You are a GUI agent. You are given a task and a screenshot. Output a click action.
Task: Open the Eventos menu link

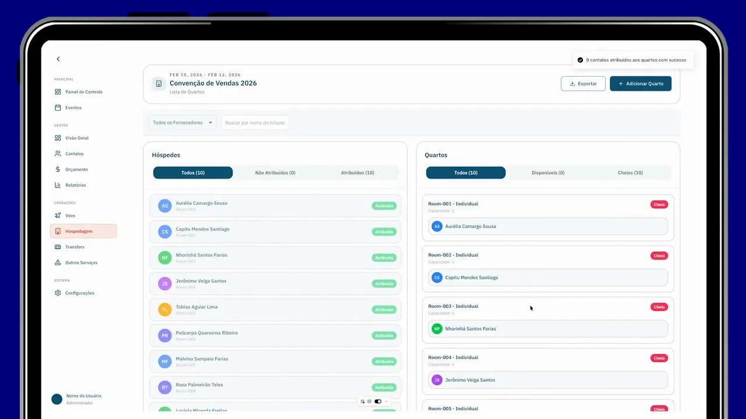[x=73, y=108]
